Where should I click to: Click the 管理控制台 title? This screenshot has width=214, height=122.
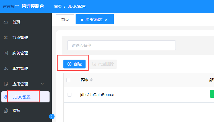pyautogui.click(x=33, y=6)
